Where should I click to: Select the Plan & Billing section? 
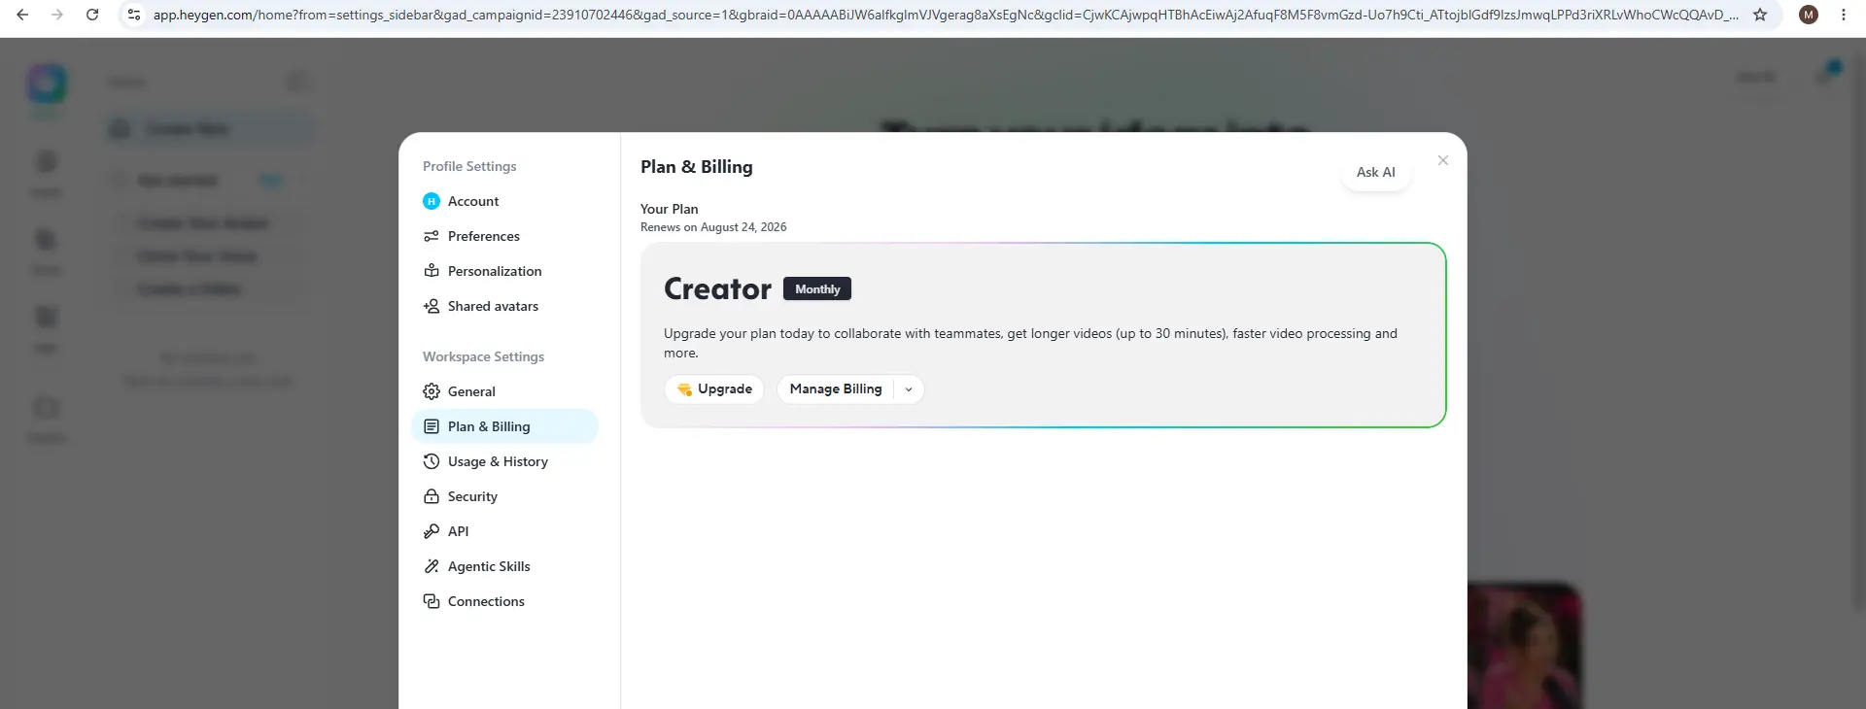(x=504, y=426)
